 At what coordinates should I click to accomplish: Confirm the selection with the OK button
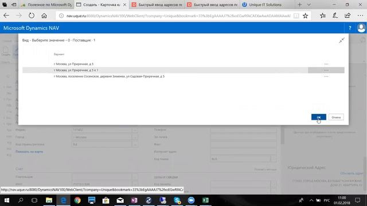pos(319,117)
